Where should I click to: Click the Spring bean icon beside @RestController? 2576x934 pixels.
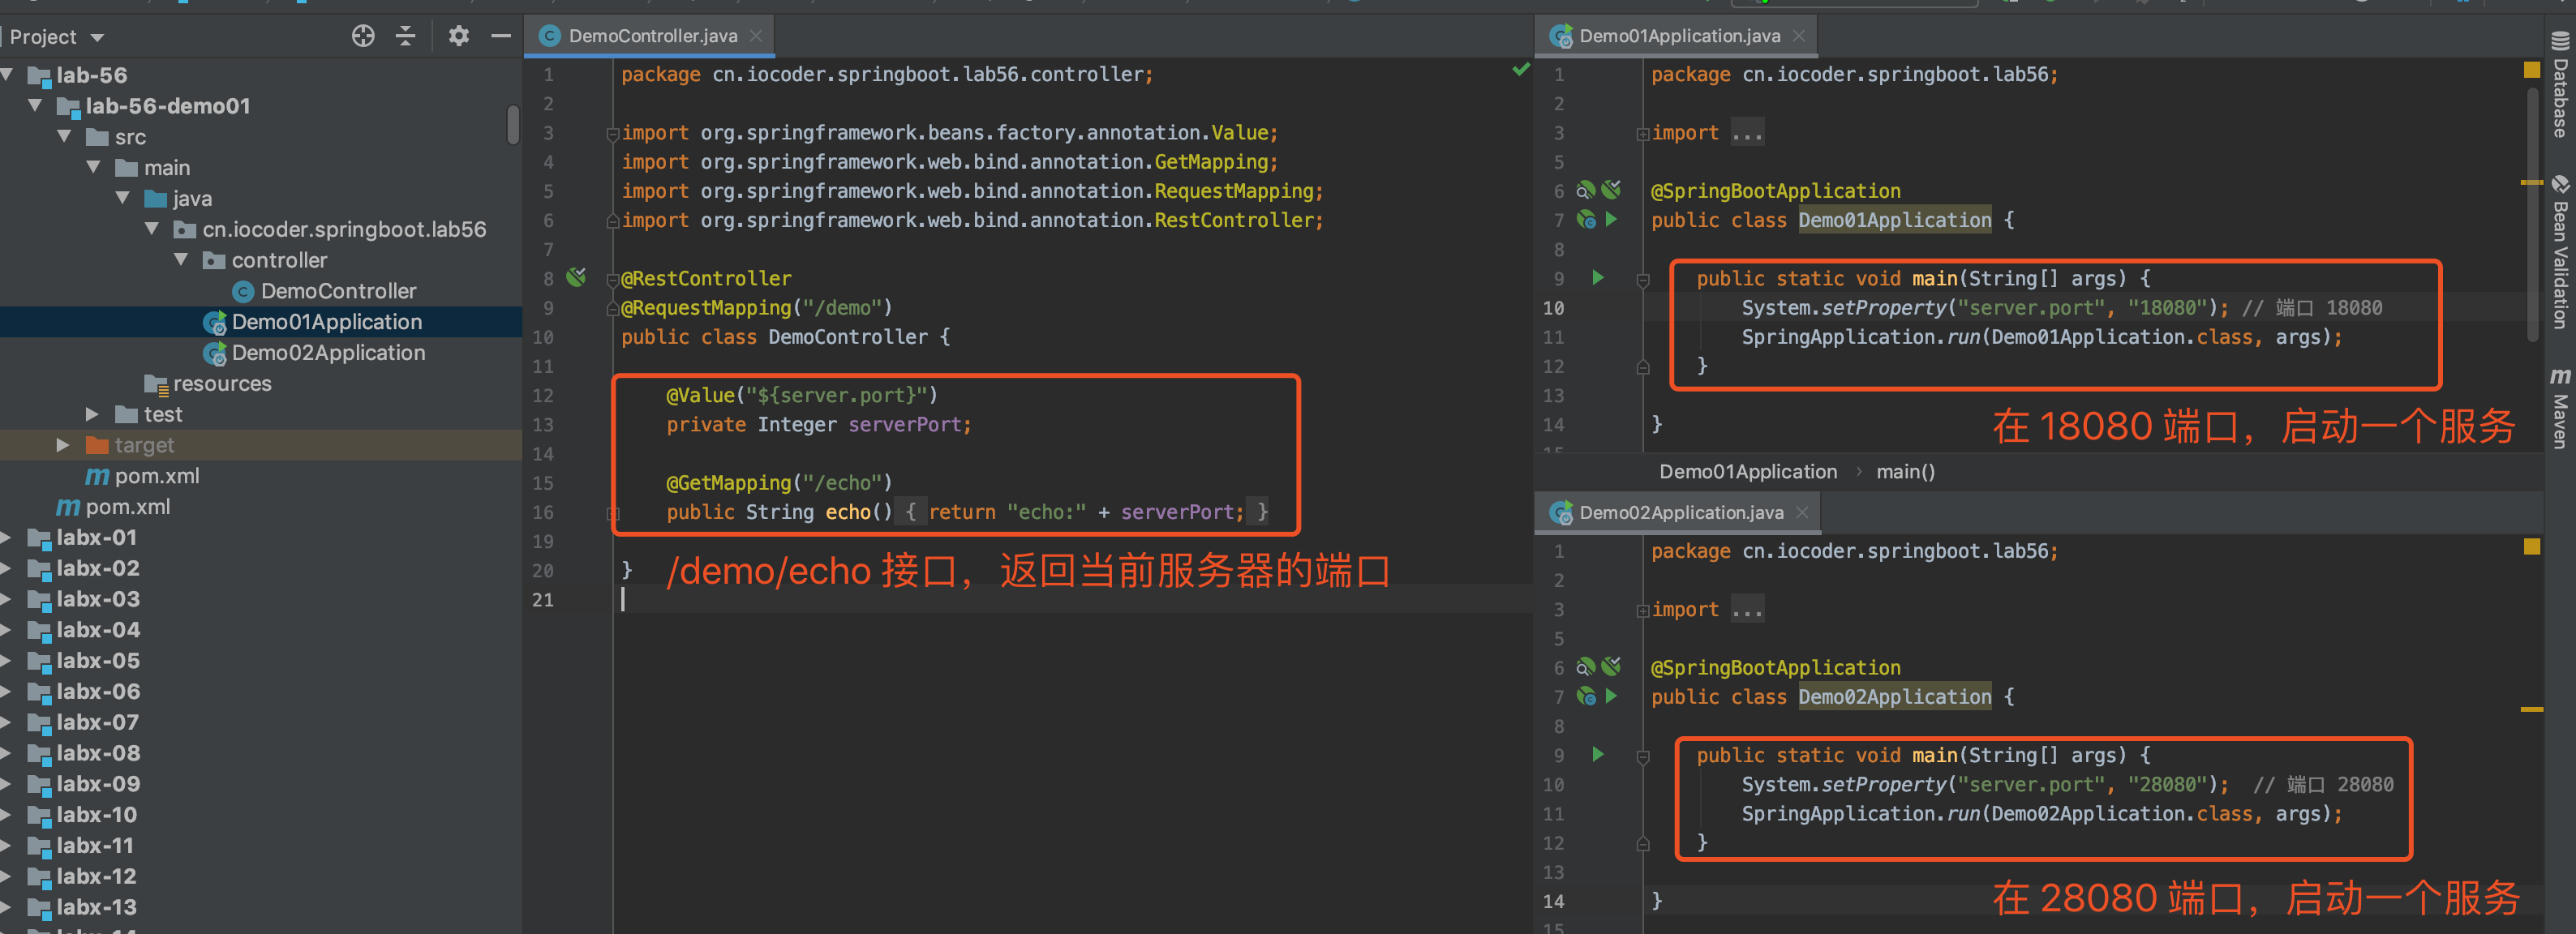coord(576,278)
